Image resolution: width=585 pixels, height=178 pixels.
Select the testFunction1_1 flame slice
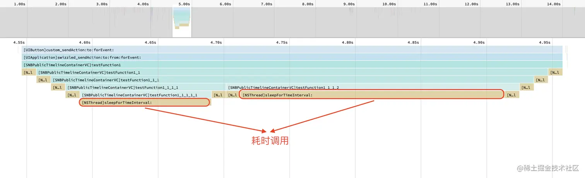[x=292, y=72]
